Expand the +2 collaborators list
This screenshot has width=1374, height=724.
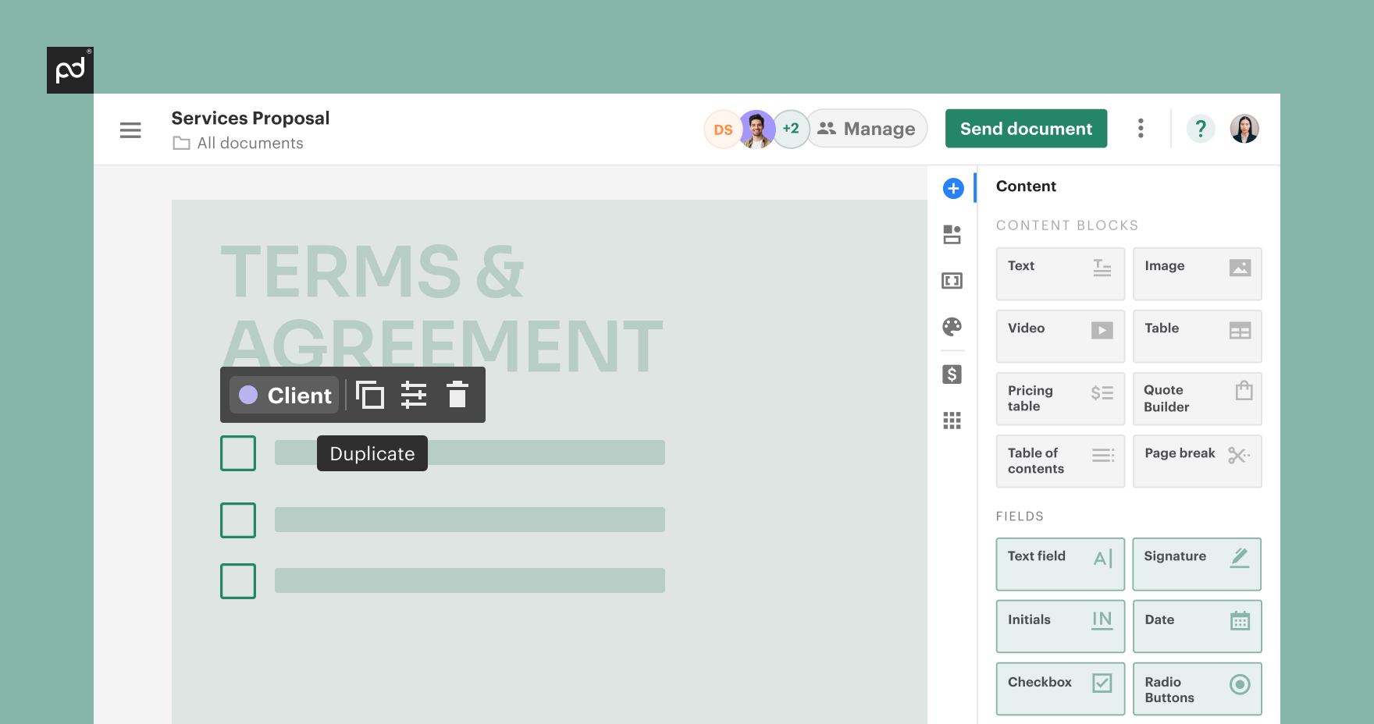pos(791,129)
